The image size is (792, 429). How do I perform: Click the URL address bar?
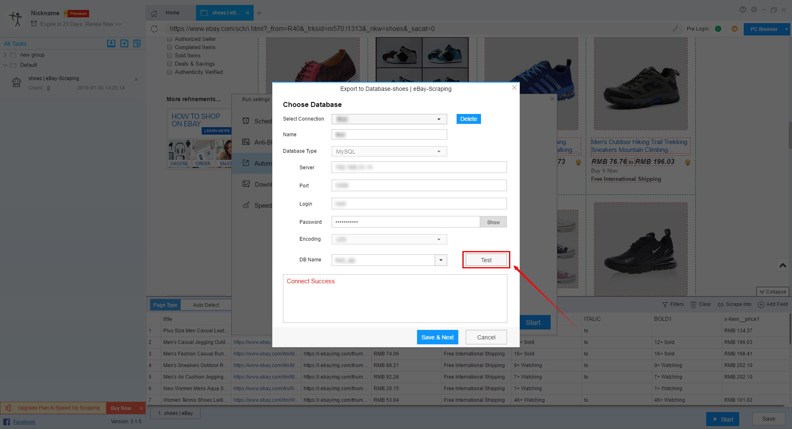pos(417,29)
